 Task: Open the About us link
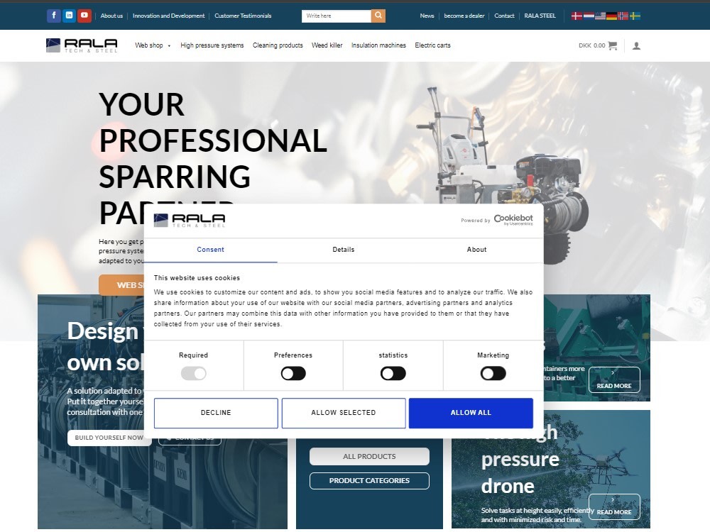[x=111, y=16]
